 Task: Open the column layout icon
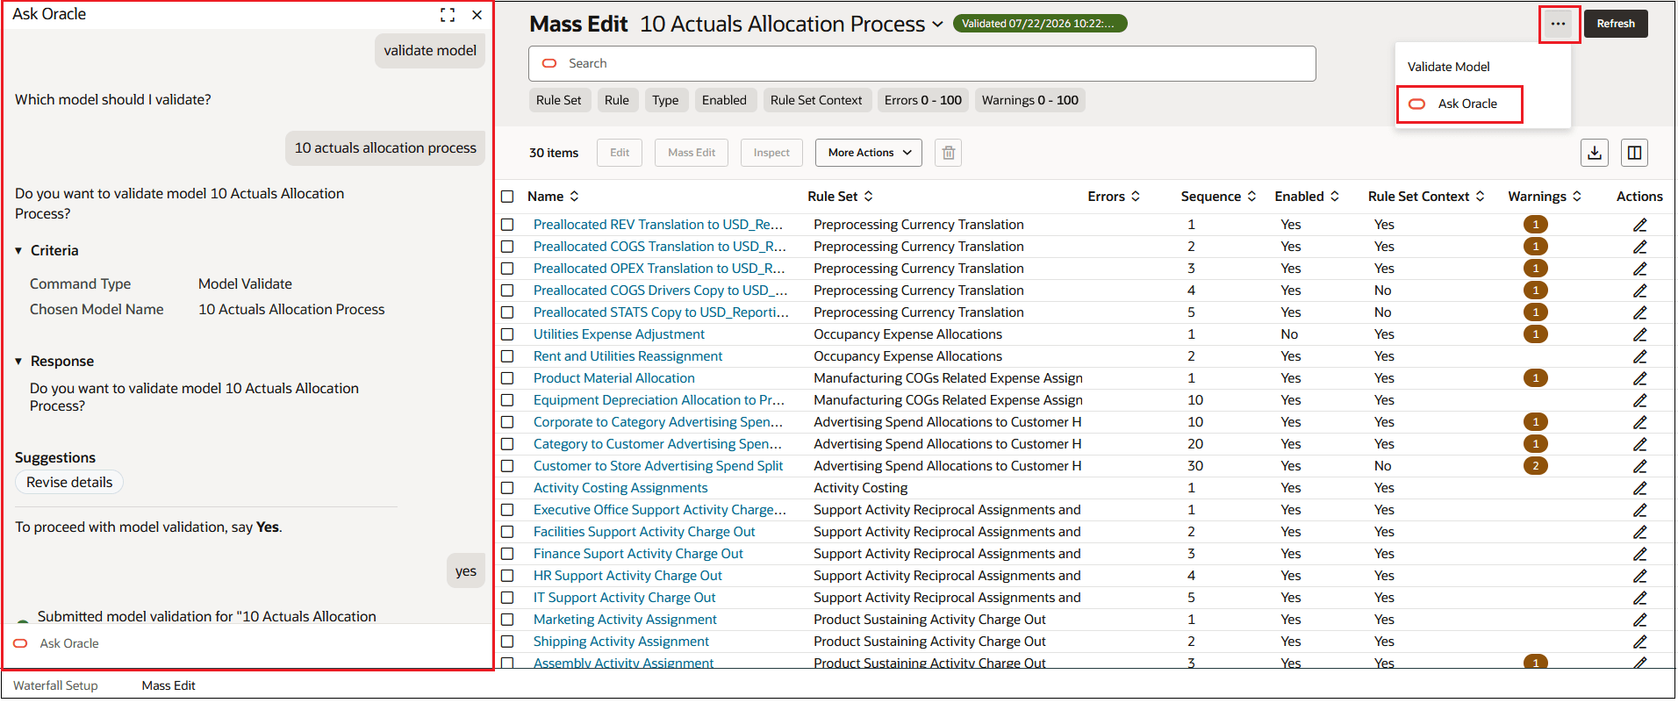point(1634,153)
